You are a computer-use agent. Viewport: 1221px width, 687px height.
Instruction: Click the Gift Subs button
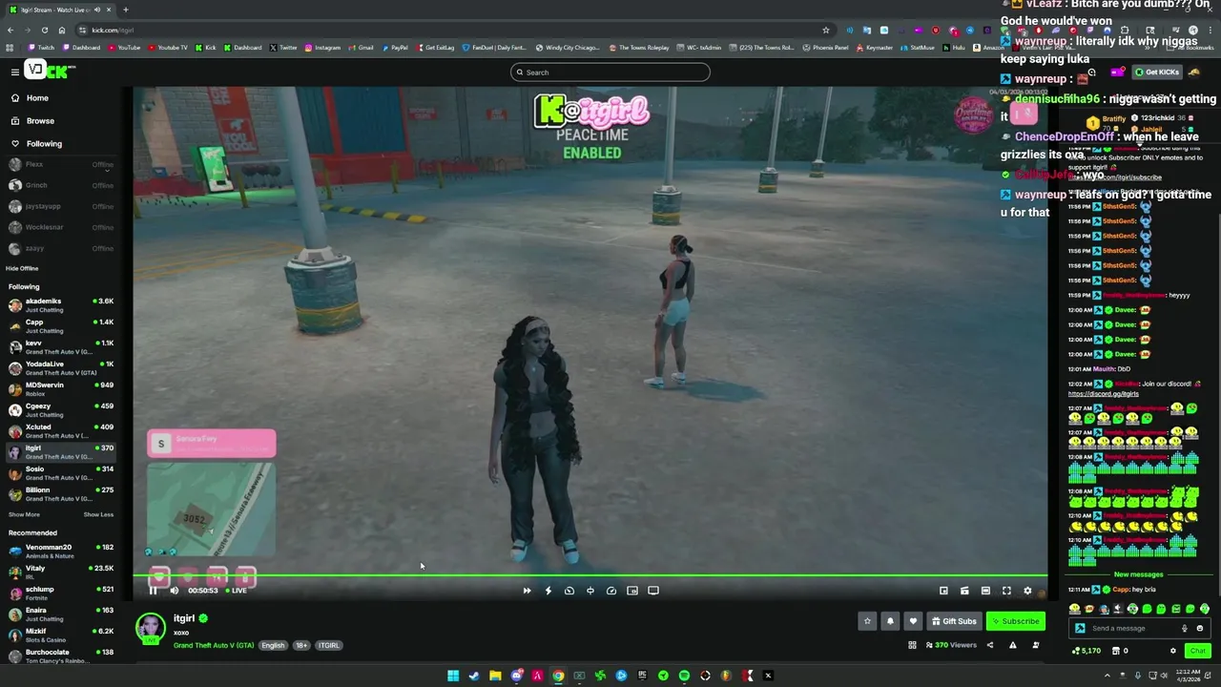(x=954, y=621)
